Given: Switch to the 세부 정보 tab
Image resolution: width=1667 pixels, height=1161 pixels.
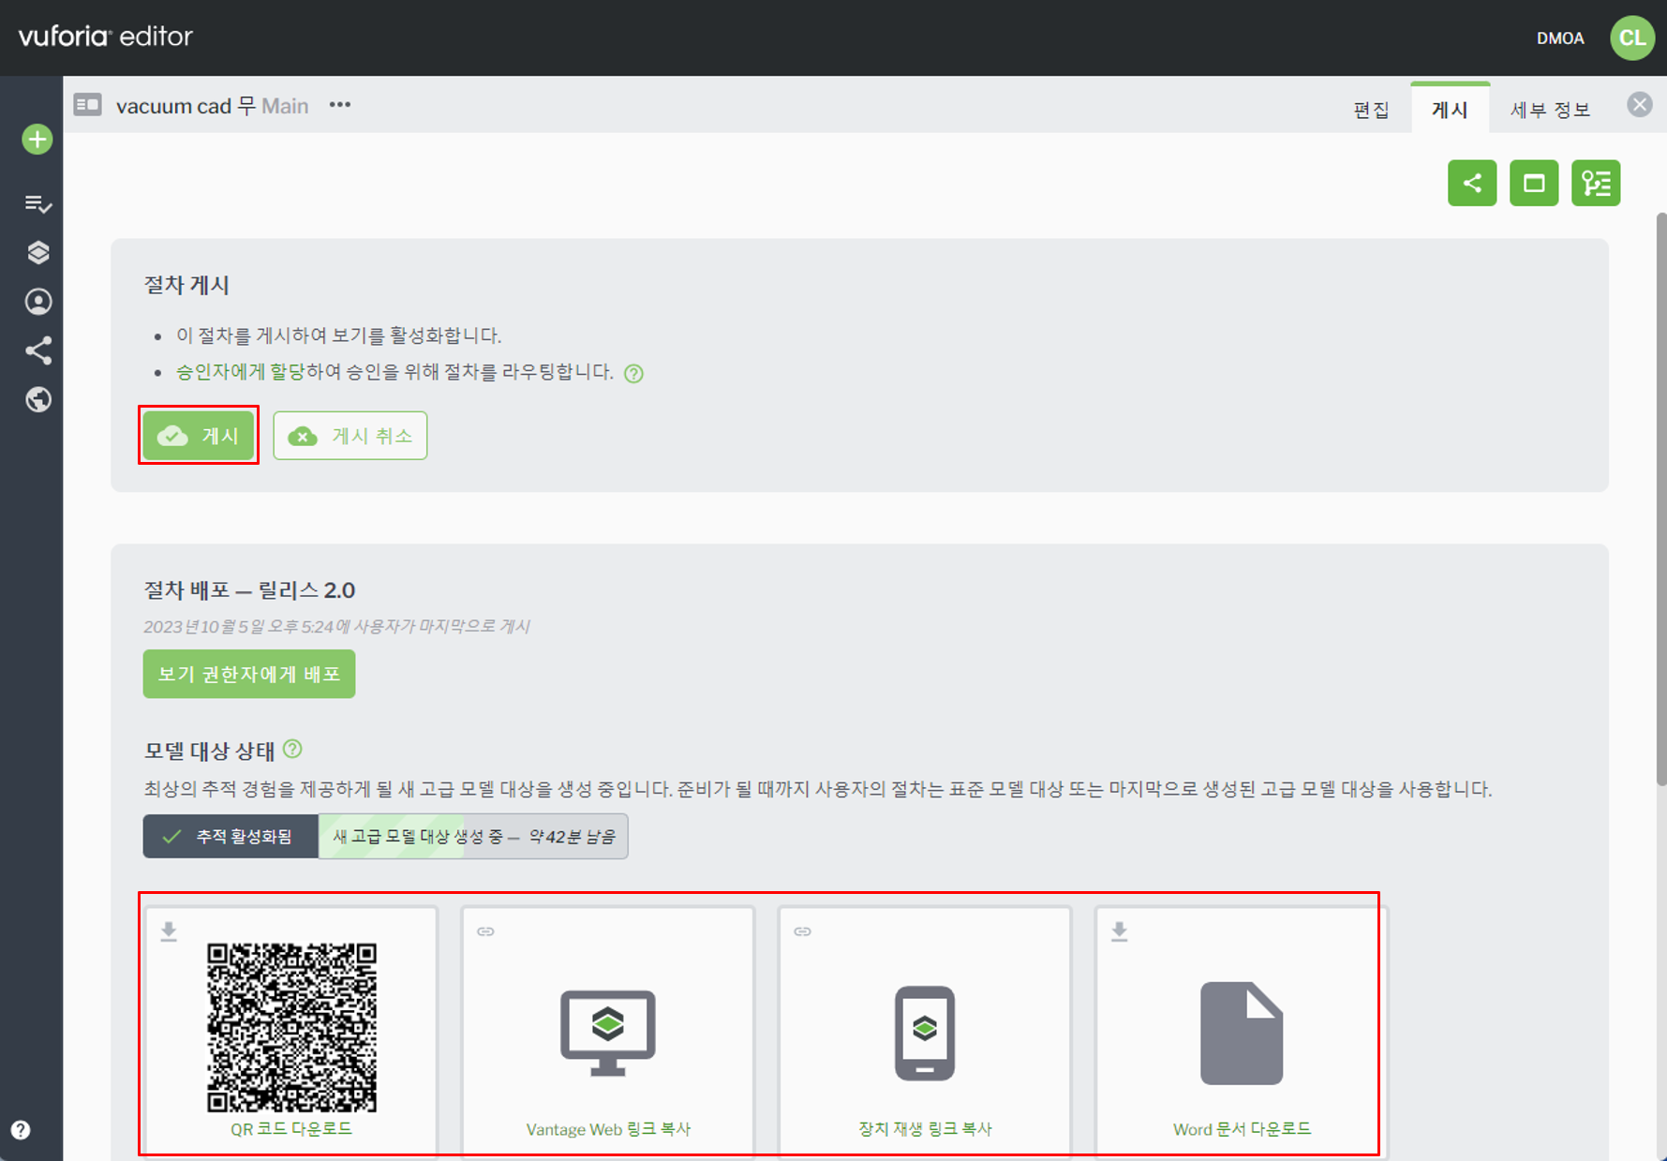Looking at the screenshot, I should (x=1550, y=110).
